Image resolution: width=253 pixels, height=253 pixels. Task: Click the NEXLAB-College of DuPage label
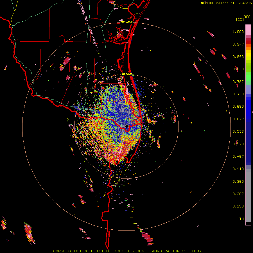pyautogui.click(x=225, y=3)
